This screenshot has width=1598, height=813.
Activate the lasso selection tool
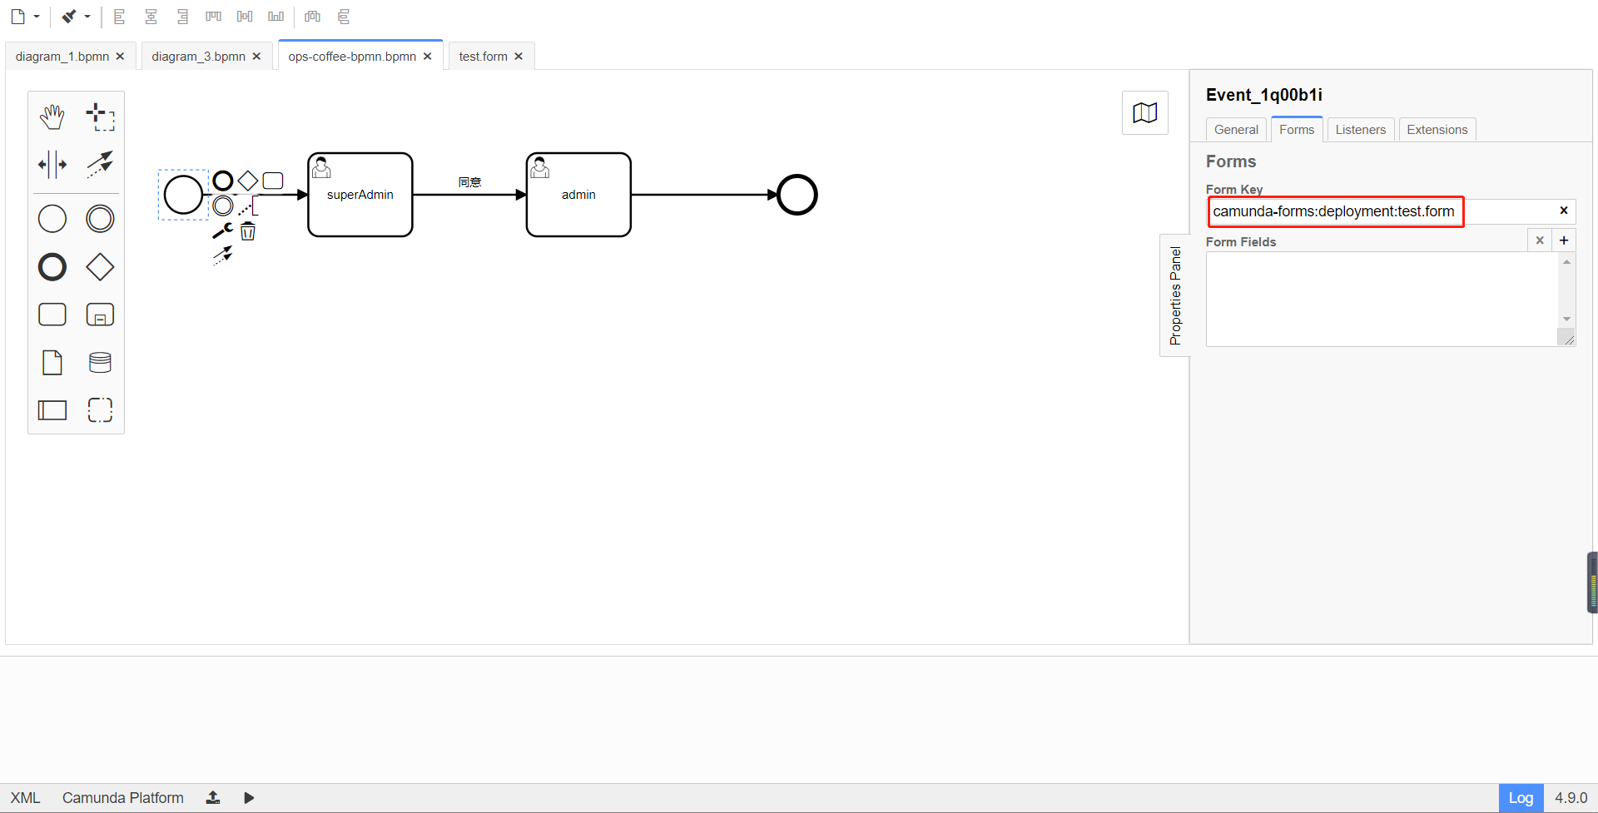pos(100,116)
